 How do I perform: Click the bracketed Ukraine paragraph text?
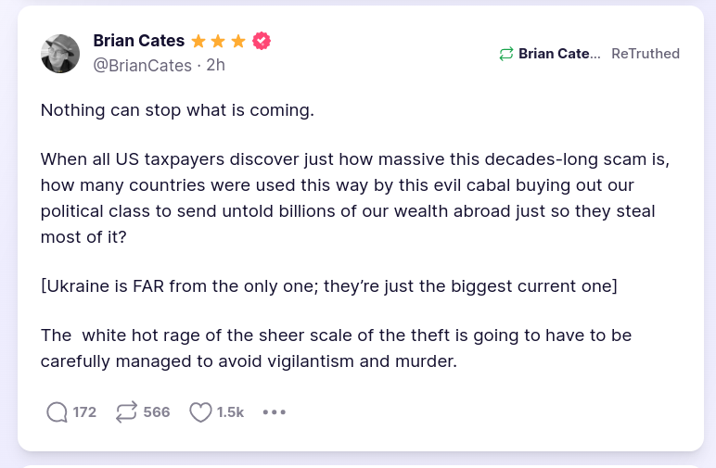329,285
